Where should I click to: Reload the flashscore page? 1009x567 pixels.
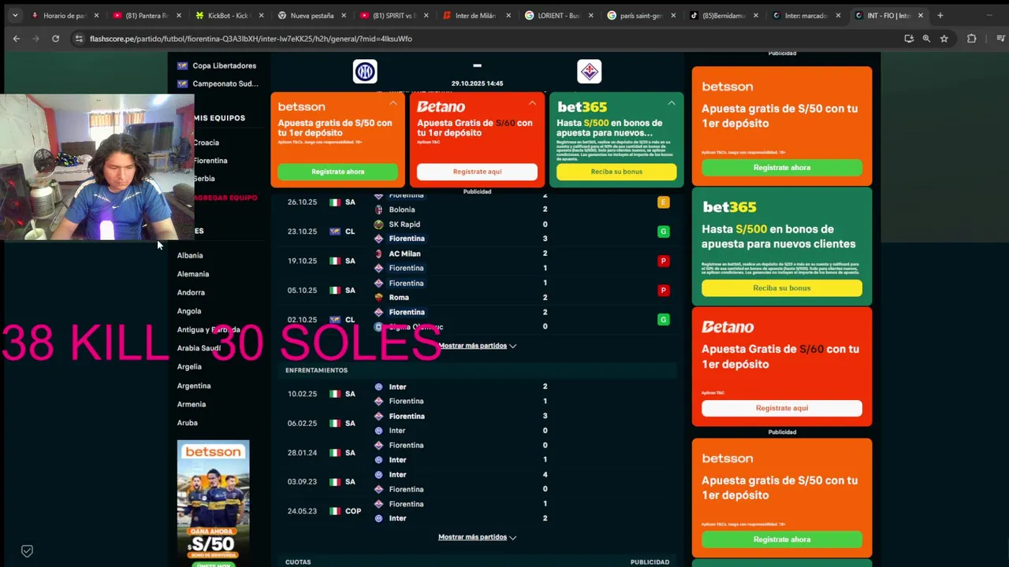pos(55,39)
